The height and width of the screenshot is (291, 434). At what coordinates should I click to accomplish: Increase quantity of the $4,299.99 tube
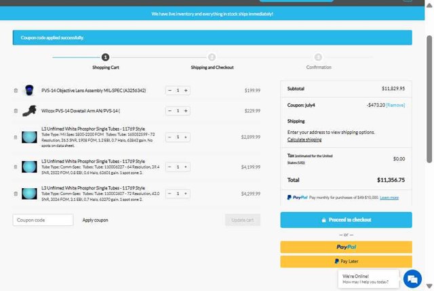[x=186, y=194]
